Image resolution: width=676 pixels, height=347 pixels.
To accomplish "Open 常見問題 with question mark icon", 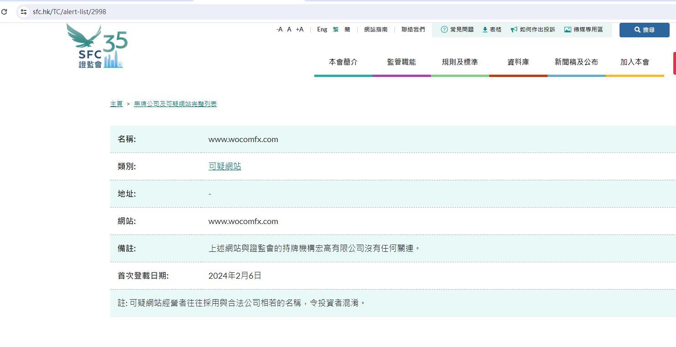I will [x=457, y=30].
